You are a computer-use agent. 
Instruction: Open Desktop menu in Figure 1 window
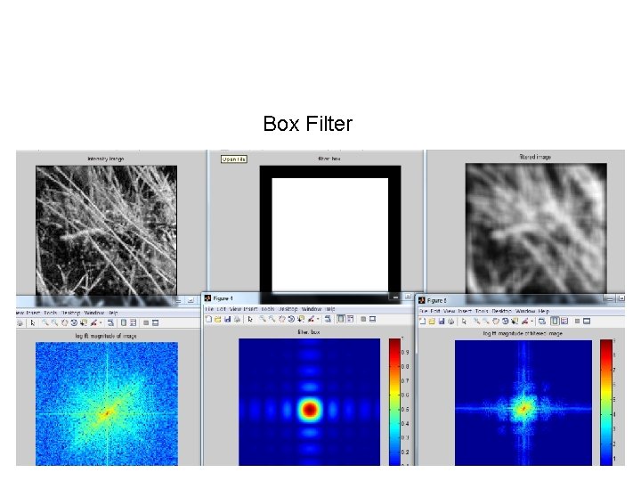[288, 309]
